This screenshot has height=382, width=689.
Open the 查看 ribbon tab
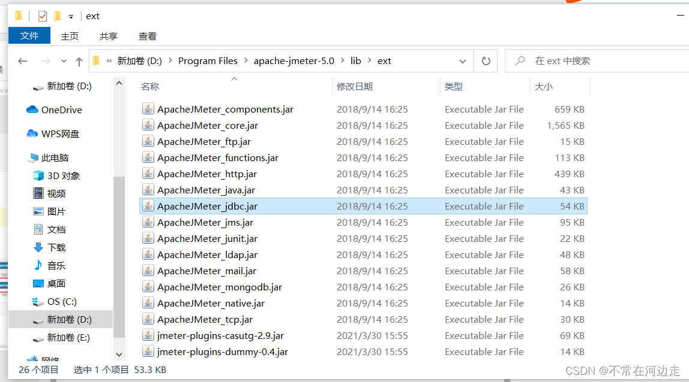pyautogui.click(x=148, y=36)
